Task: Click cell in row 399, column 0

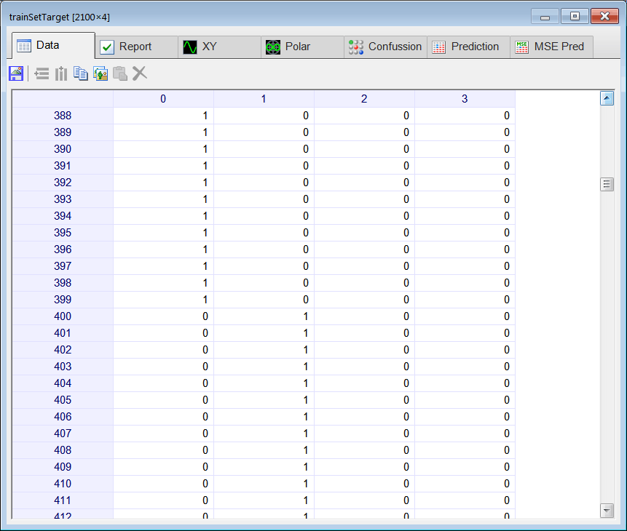Action: pos(164,300)
